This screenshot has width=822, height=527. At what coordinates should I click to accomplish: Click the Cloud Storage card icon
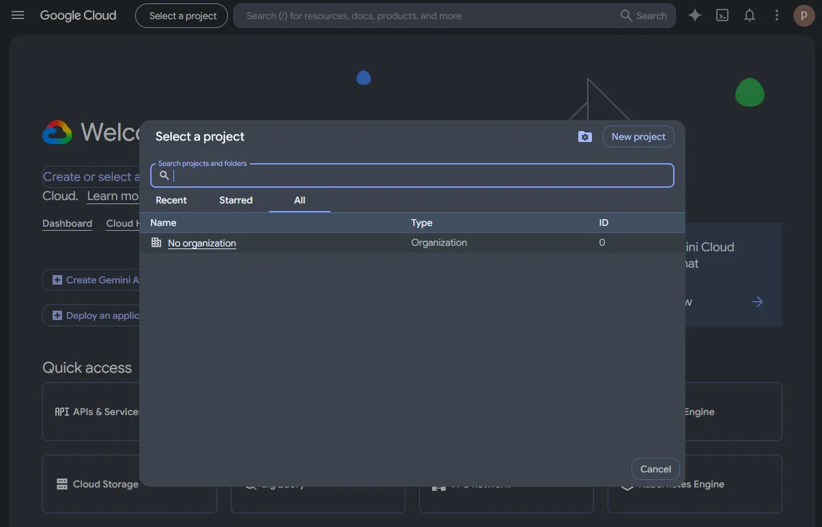(62, 484)
